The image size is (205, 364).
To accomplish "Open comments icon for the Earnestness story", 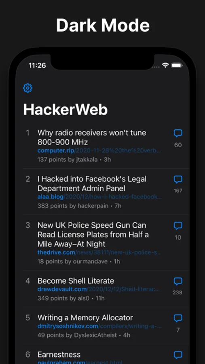I will [178, 355].
